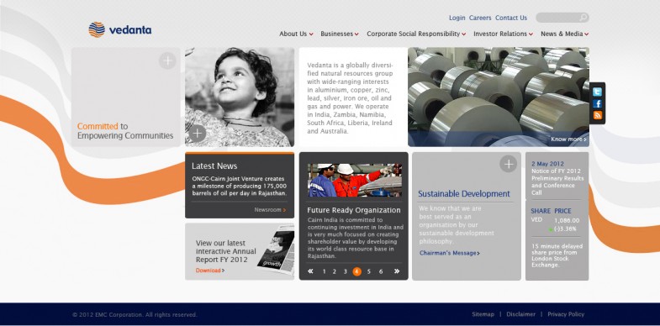Select slide page 6
Screen dimensions: 660x326
[381, 271]
